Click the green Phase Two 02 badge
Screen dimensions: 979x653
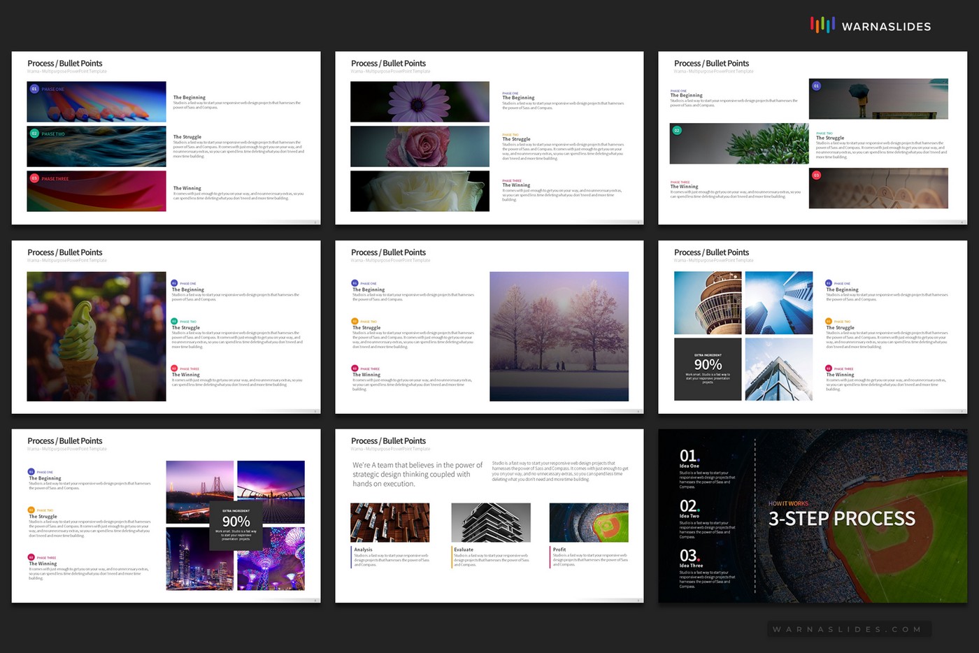33,134
